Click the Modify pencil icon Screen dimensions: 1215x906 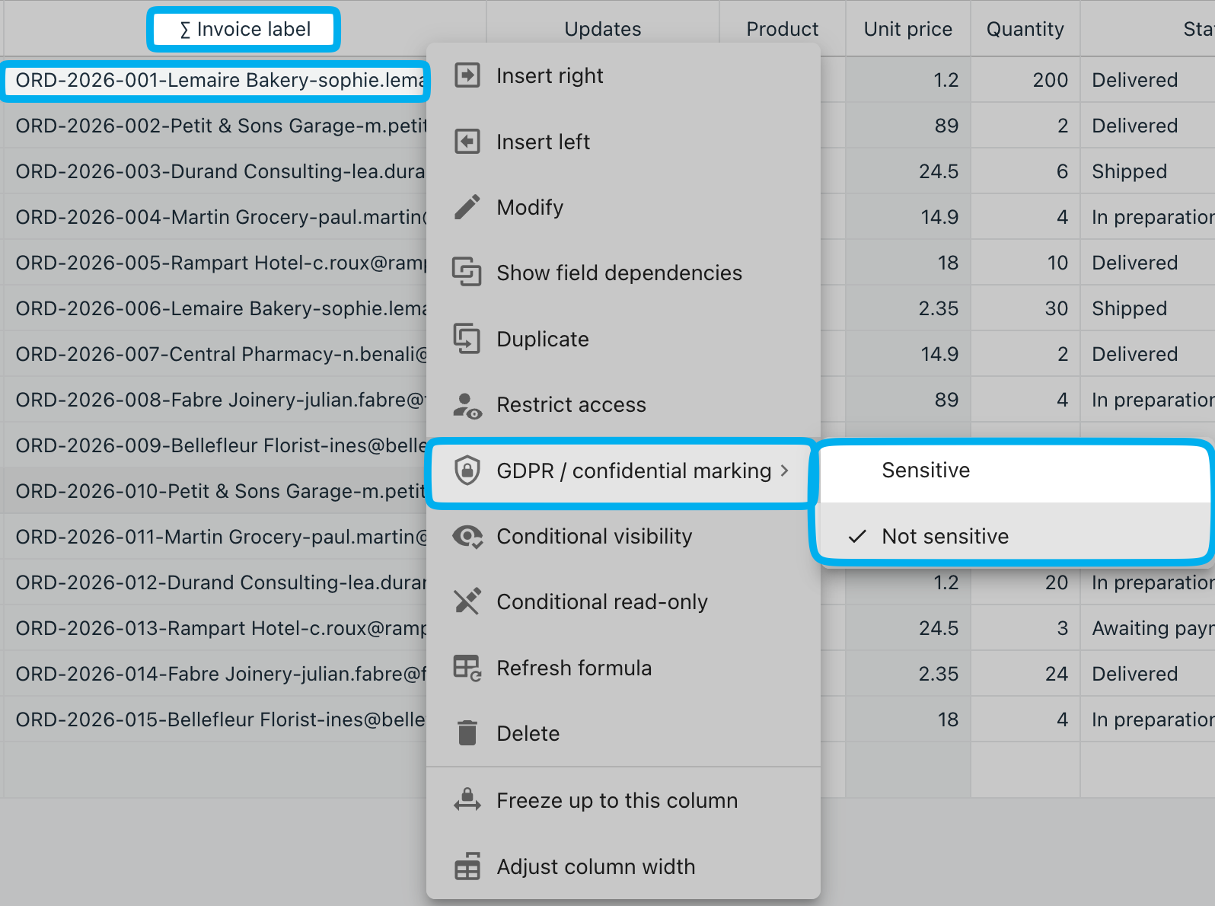[x=467, y=207]
